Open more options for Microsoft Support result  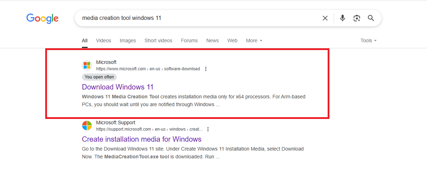click(208, 129)
